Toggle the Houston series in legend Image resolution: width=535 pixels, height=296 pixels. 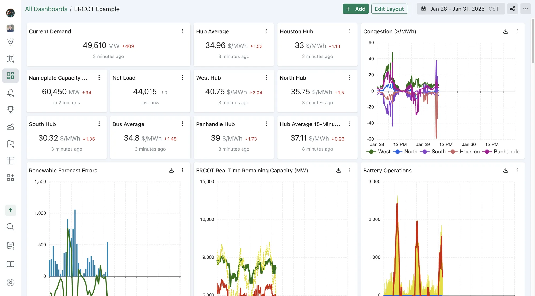(x=469, y=152)
